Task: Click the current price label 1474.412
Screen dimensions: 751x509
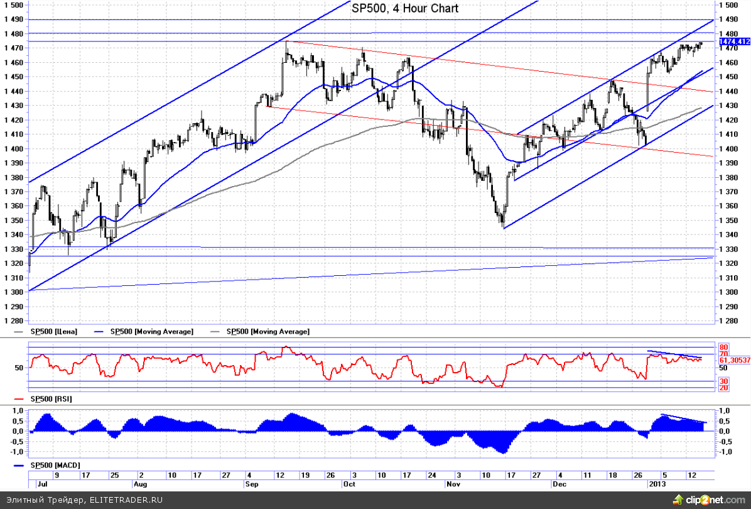Action: coord(733,41)
